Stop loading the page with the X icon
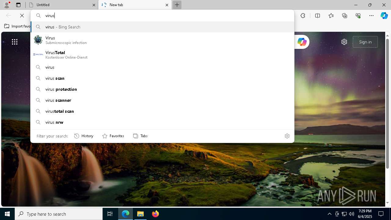 [22, 16]
